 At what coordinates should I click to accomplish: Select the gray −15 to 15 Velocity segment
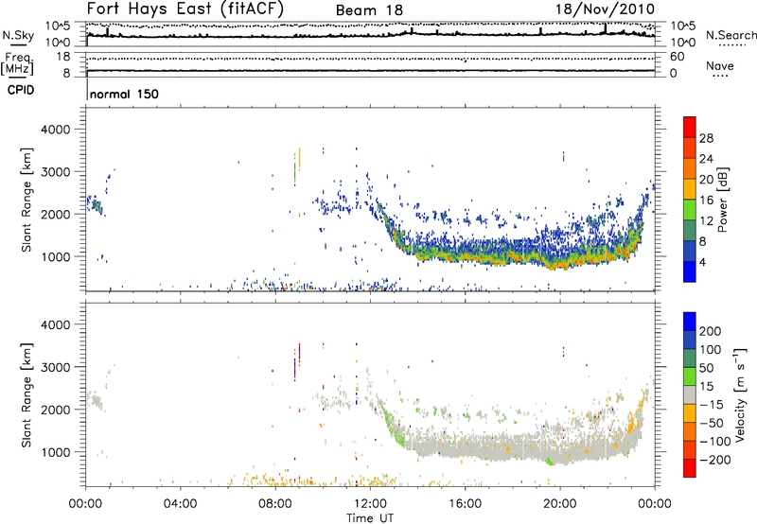pyautogui.click(x=690, y=394)
